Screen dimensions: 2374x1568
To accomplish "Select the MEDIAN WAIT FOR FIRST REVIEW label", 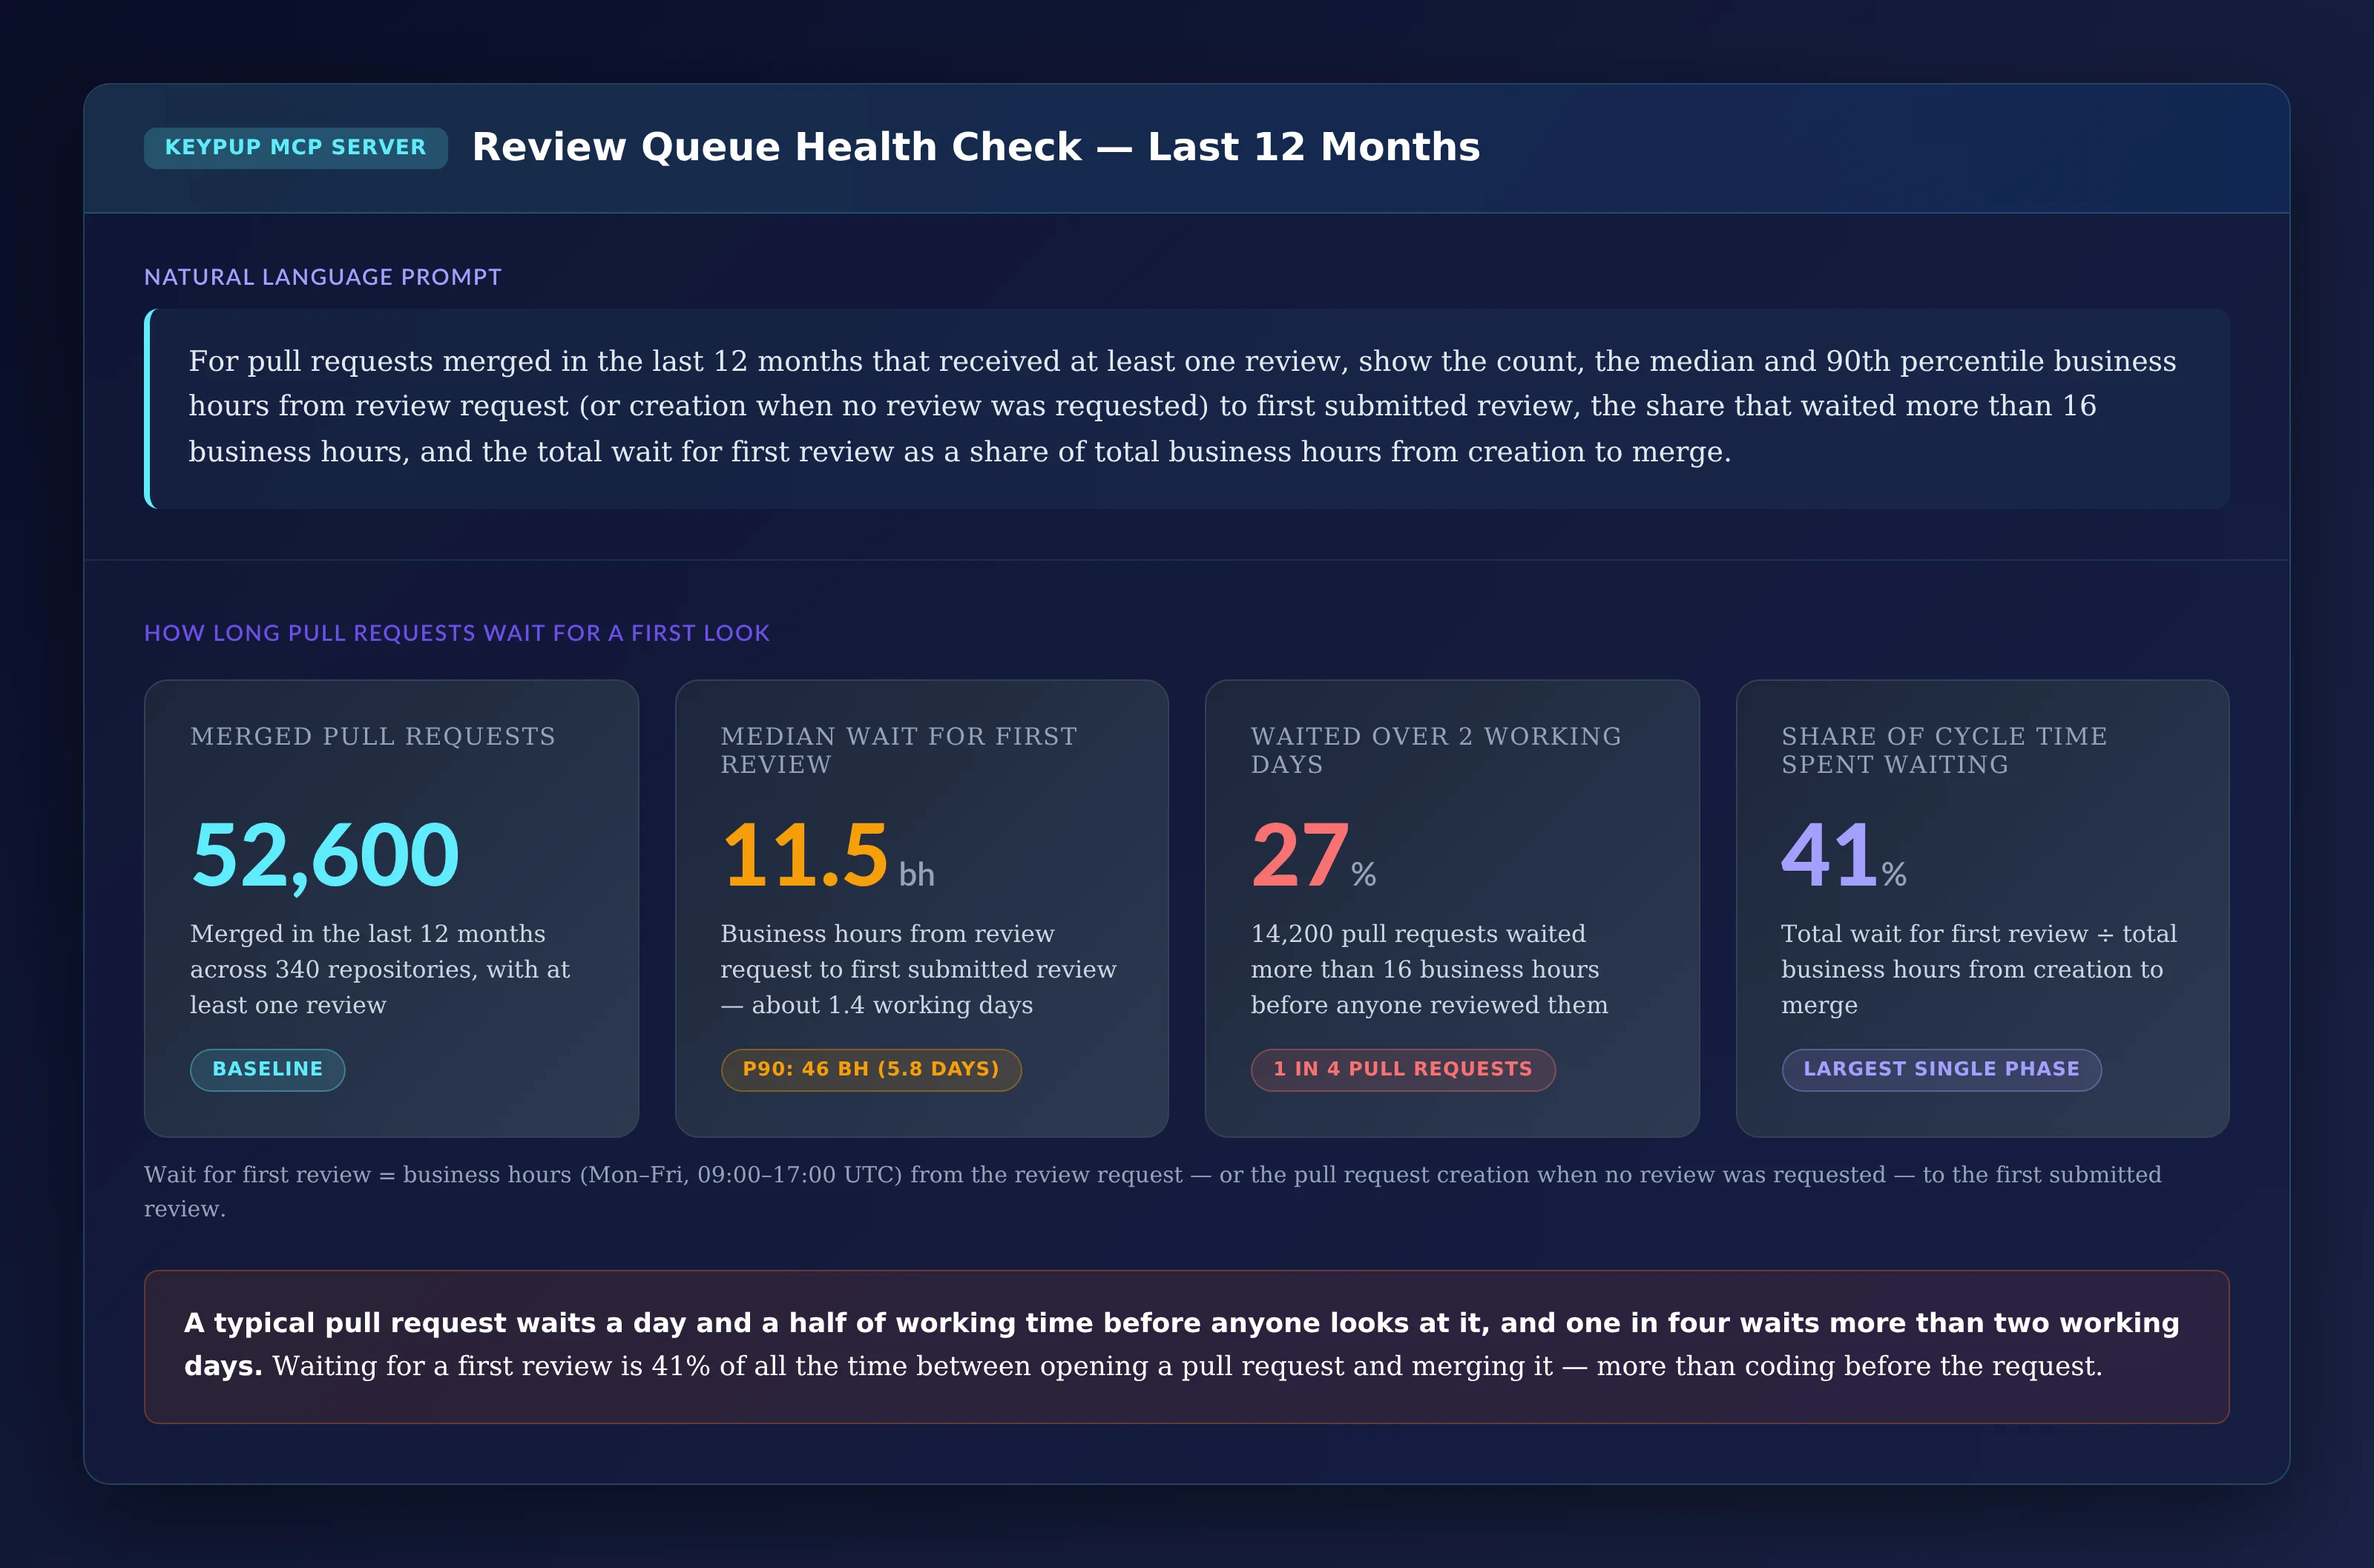I will click(898, 750).
